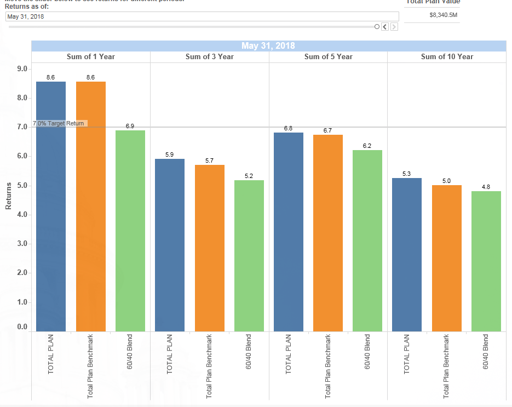Click the May 31, 2018 chart title banner

tap(268, 45)
